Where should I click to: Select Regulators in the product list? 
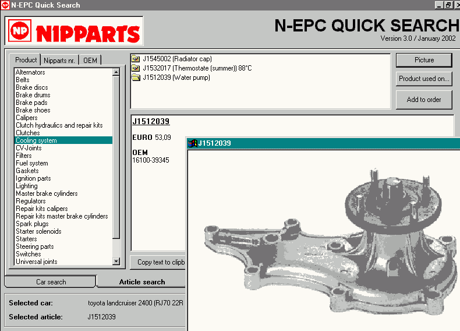[x=63, y=201]
